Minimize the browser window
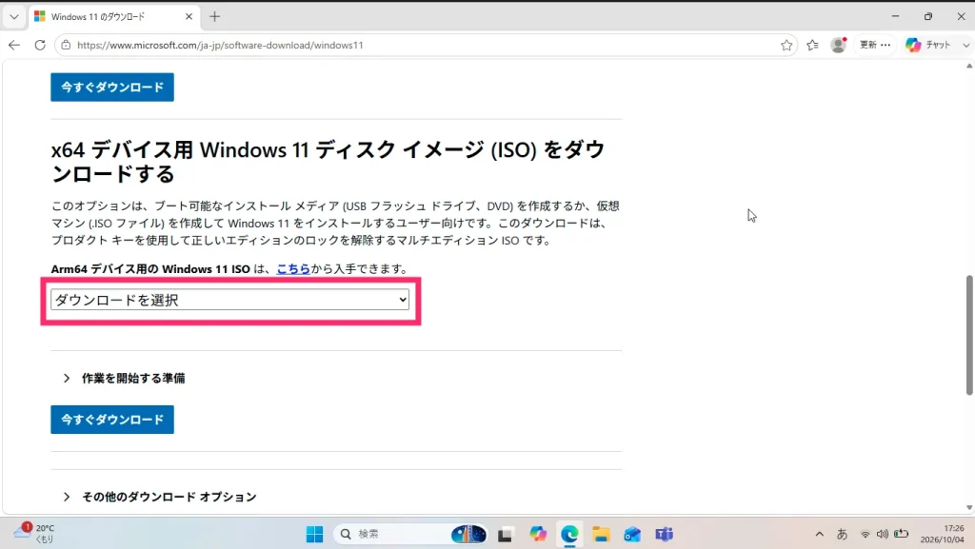The width and height of the screenshot is (975, 549). (x=895, y=17)
